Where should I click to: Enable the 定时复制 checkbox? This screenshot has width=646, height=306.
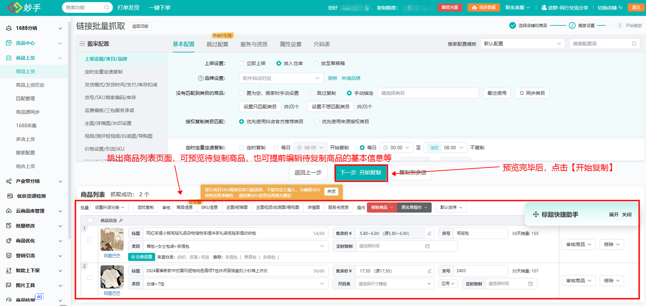(x=241, y=148)
